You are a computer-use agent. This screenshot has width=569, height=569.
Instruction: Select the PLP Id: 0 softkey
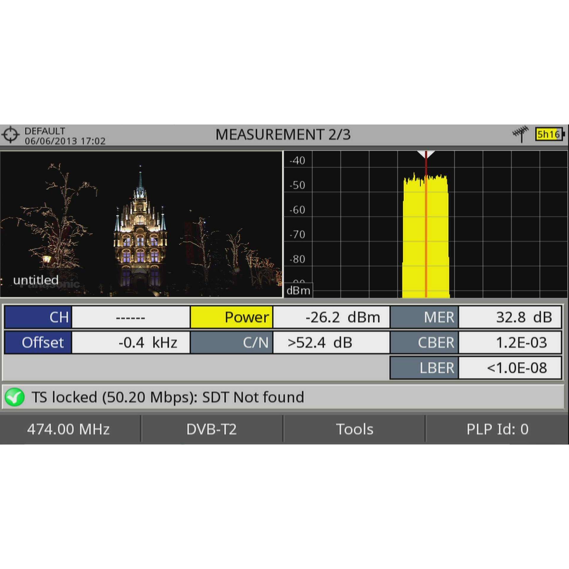[x=497, y=429]
